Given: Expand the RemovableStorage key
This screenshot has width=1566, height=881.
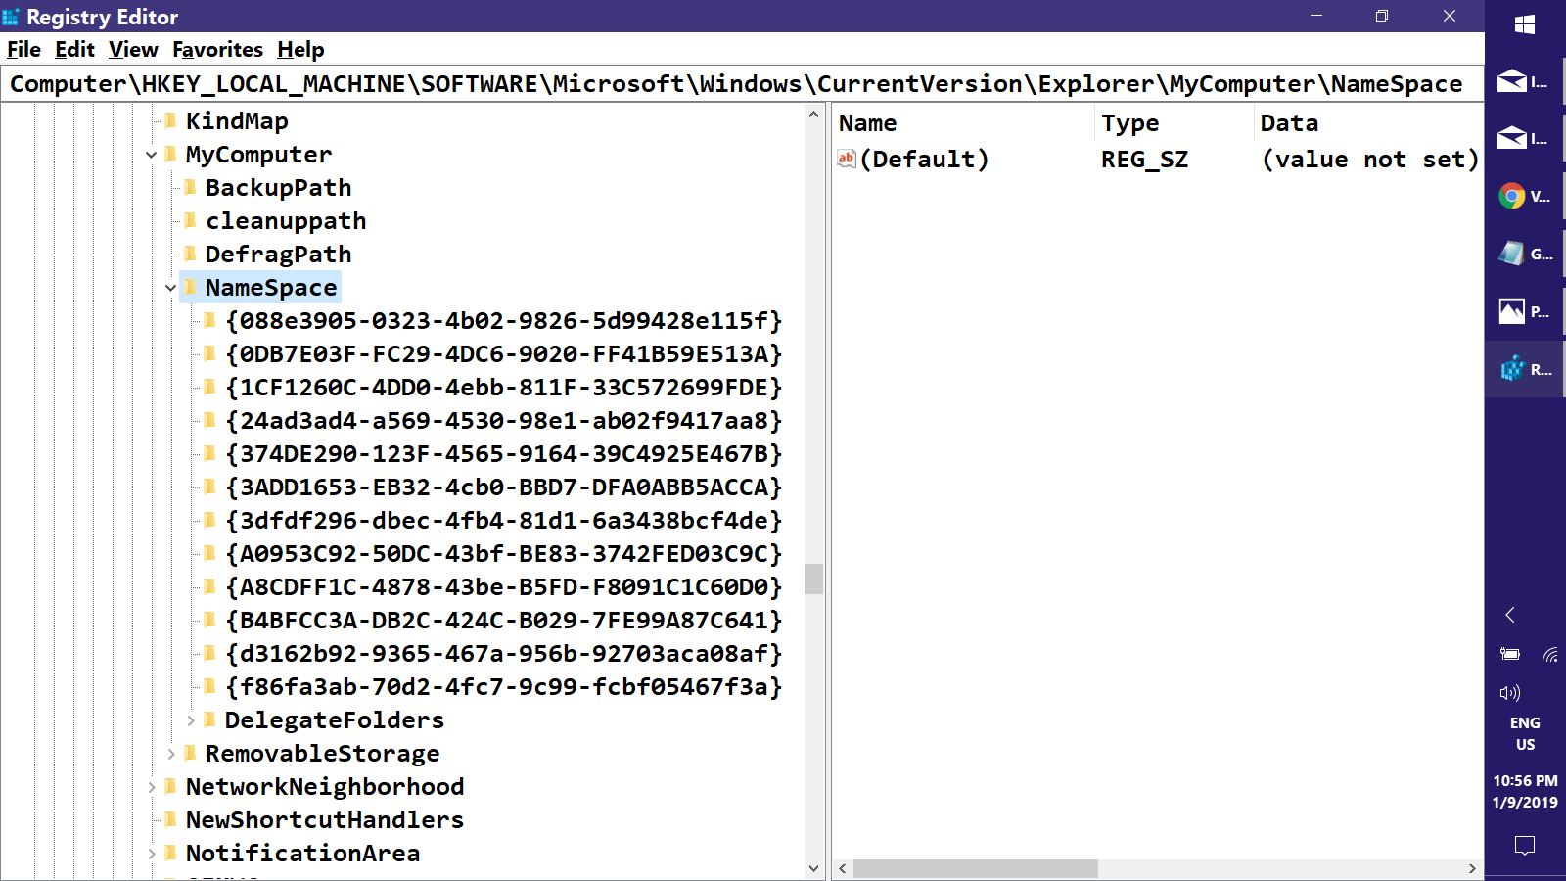Looking at the screenshot, I should [x=171, y=754].
